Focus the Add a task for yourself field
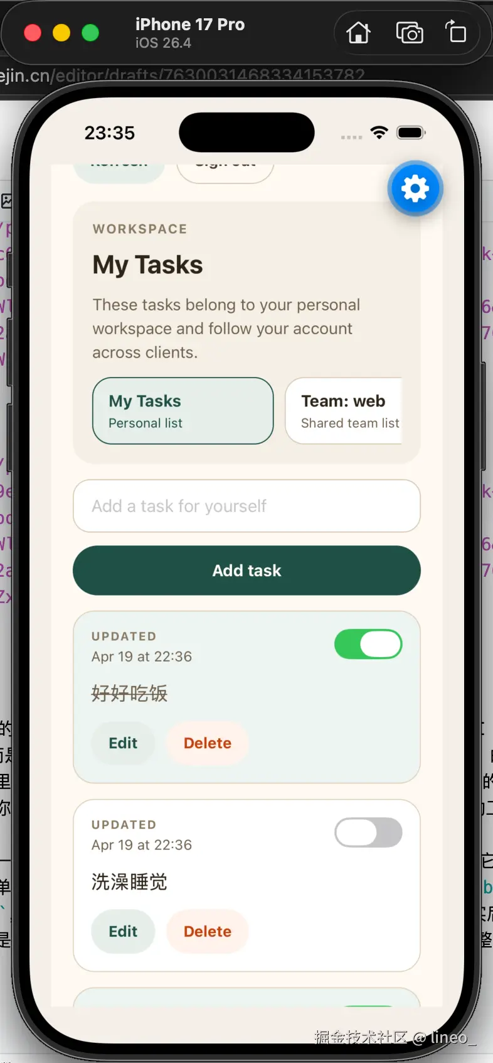The width and height of the screenshot is (493, 1063). pyautogui.click(x=246, y=506)
